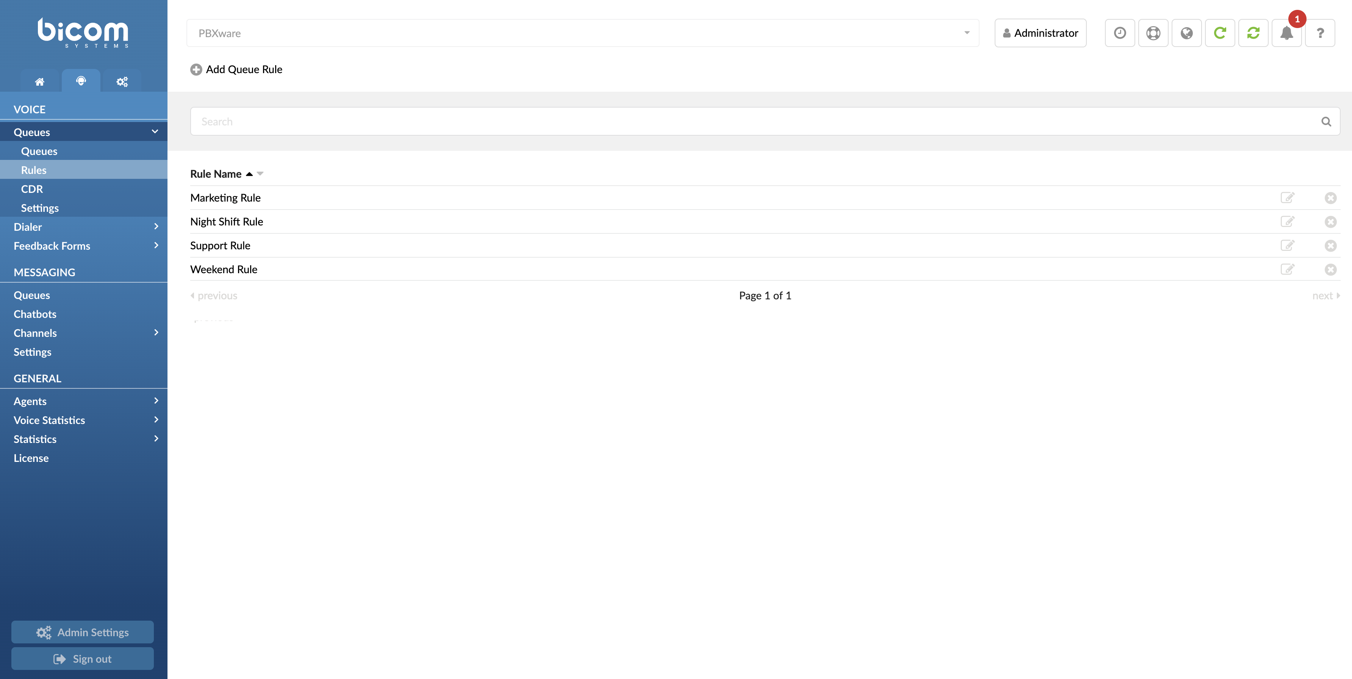This screenshot has height=679, width=1352.
Task: Click the Page 1 of 1 indicator
Action: [x=765, y=296]
